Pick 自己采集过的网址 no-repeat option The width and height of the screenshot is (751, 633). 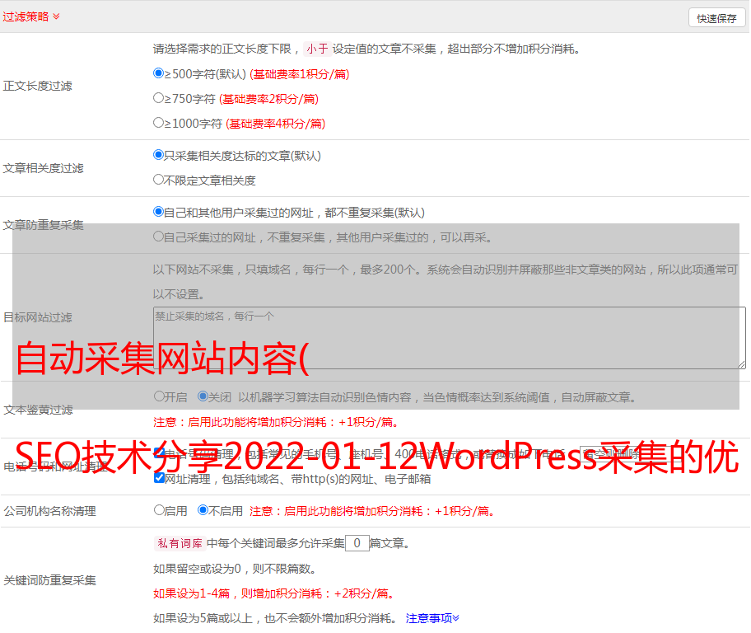pyautogui.click(x=159, y=237)
